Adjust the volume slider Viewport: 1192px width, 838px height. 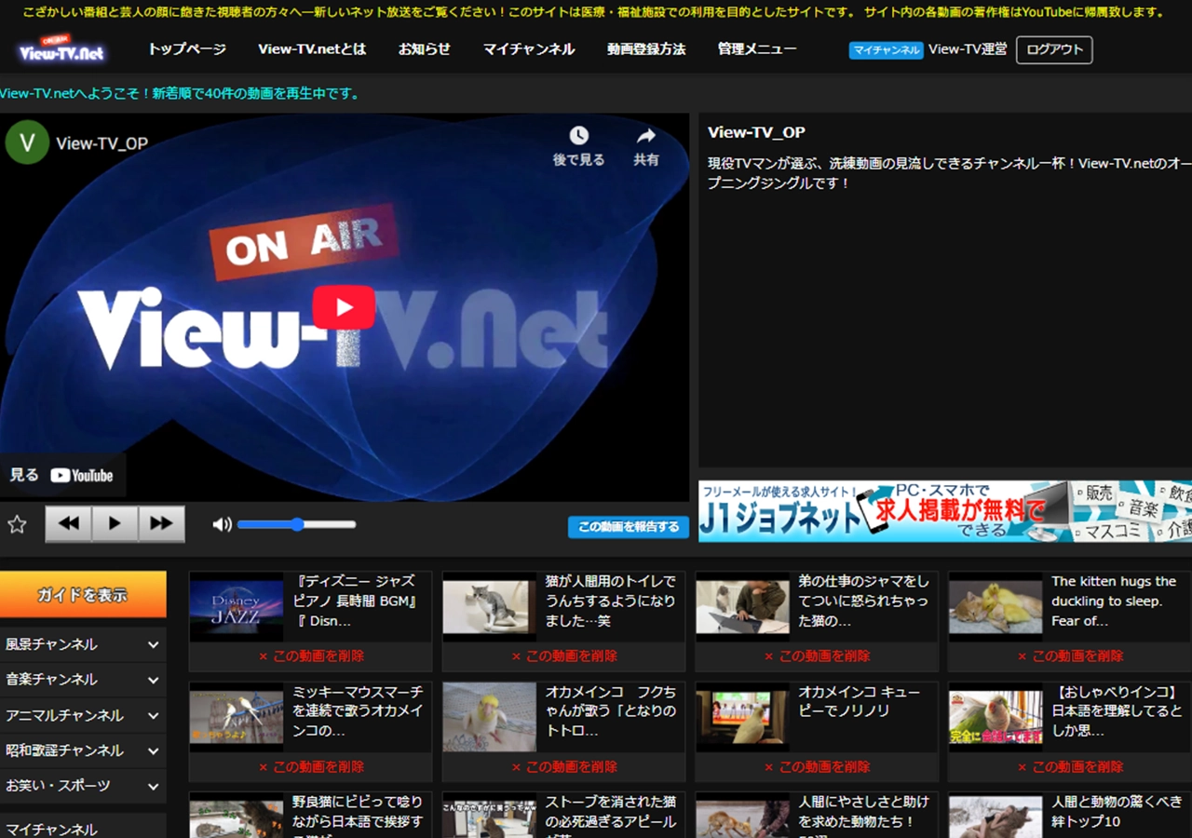click(296, 524)
